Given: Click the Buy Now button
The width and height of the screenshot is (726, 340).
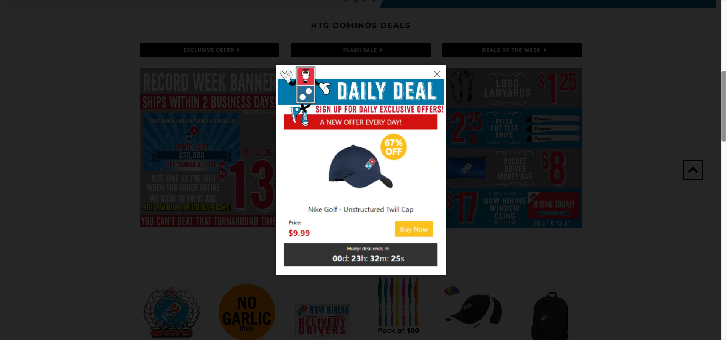Looking at the screenshot, I should coord(414,229).
